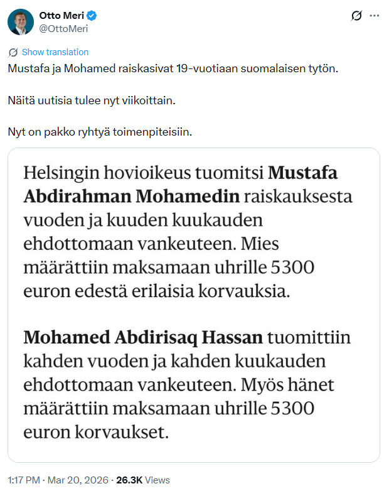This screenshot has width=389, height=496.
Task: Click bold name Mustafa Abdirahman Mohamedin in image
Action: click(132, 197)
